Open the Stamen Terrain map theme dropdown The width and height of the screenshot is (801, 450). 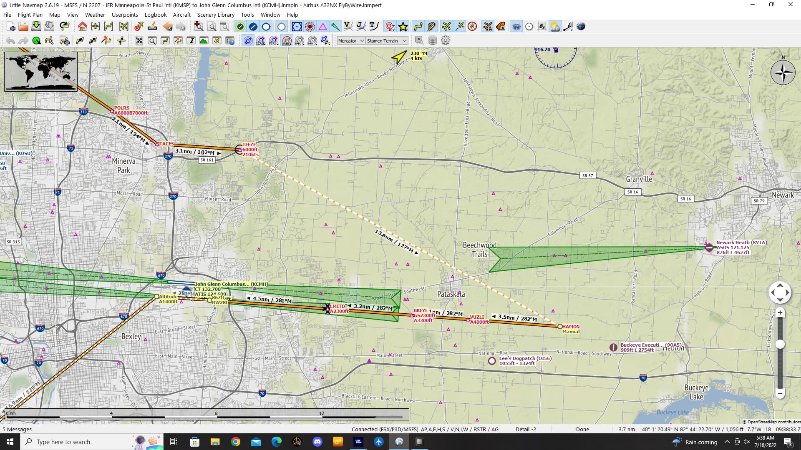coord(386,41)
